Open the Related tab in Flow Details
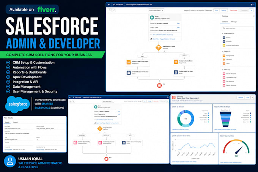 [15, 122]
